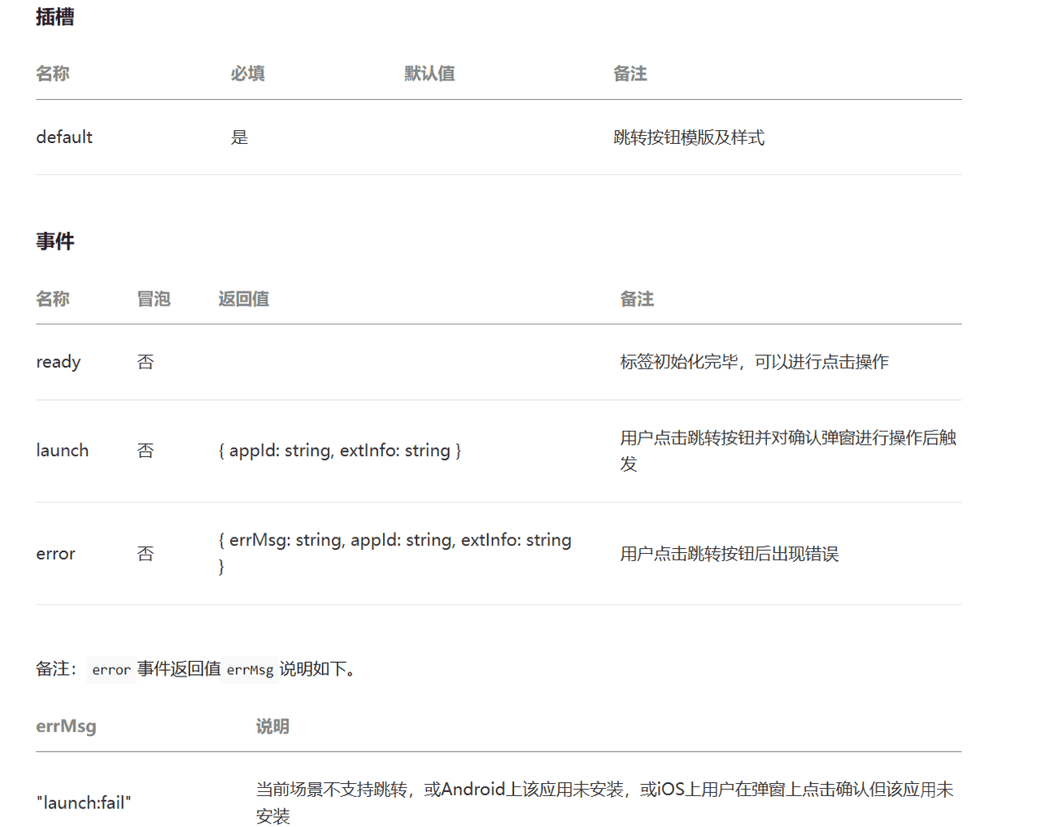The width and height of the screenshot is (1041, 827).
Task: Click the 必填 column header
Action: 247,73
